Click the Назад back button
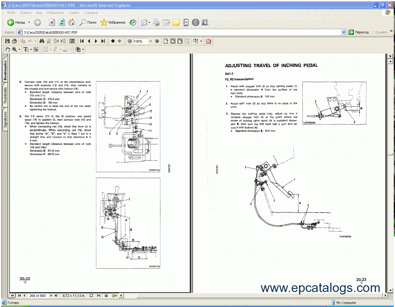 click(x=16, y=22)
